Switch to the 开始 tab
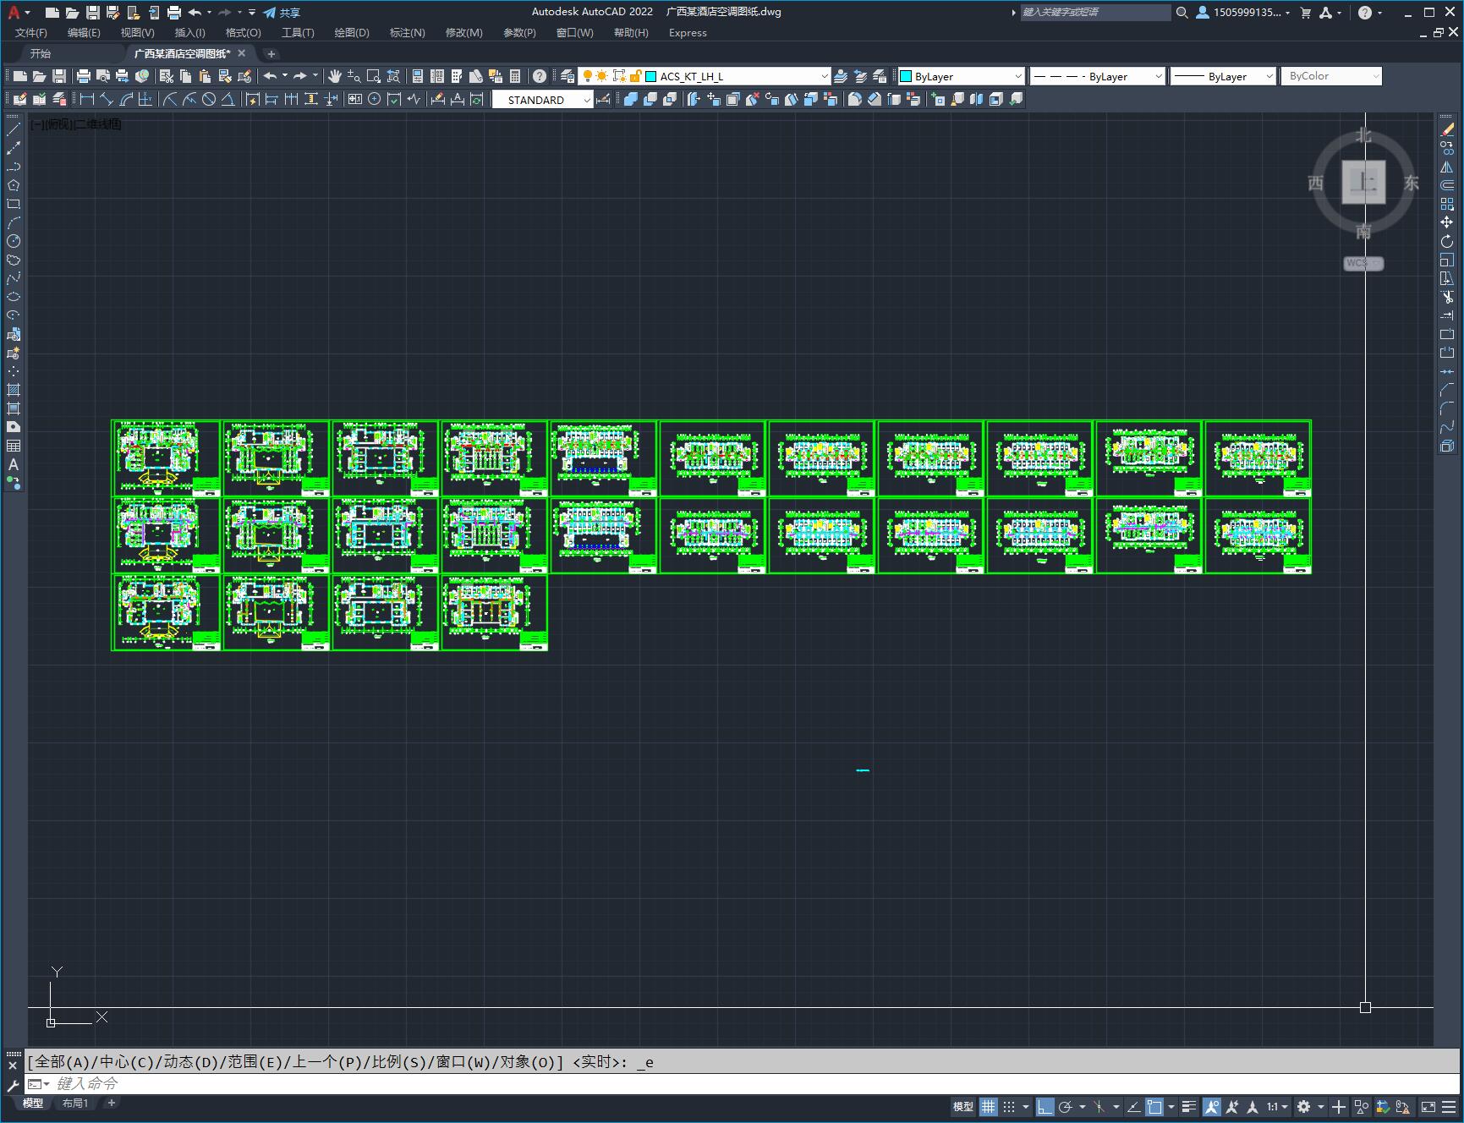This screenshot has height=1123, width=1464. [x=41, y=53]
